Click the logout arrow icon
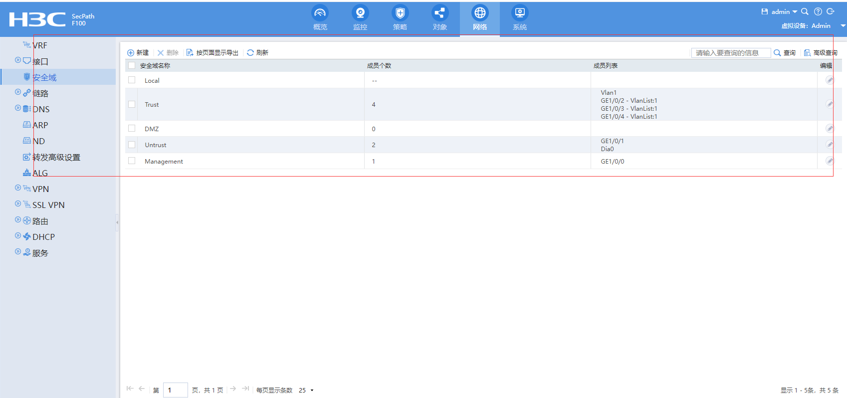Image resolution: width=847 pixels, height=398 pixels. tap(831, 11)
